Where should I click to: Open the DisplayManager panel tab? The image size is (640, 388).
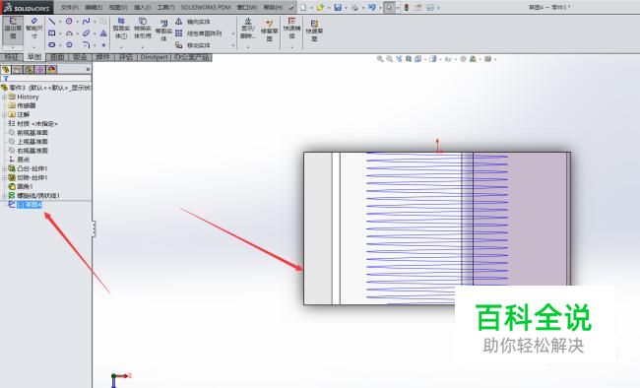51,70
